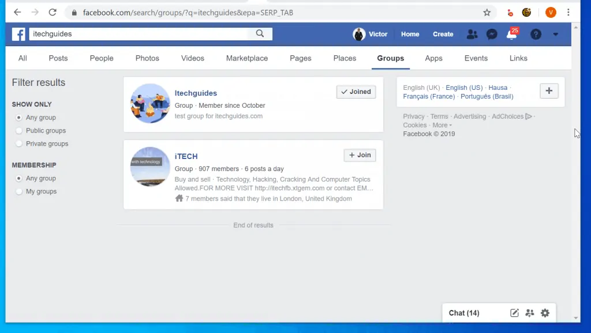Open iTECH group thumbnail
Screen dimensions: 591x333
coord(150,166)
